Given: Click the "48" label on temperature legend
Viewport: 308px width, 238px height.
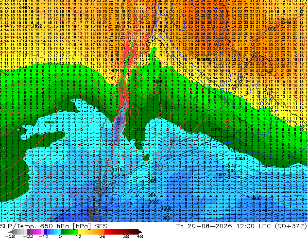Looking at the screenshot, I should 140,236.
